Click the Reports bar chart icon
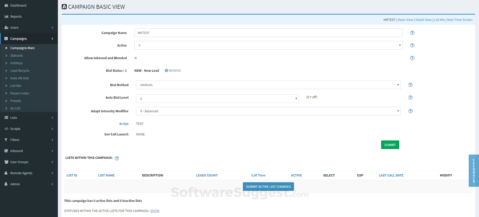Viewport: 479px width, 217px height. [6, 16]
